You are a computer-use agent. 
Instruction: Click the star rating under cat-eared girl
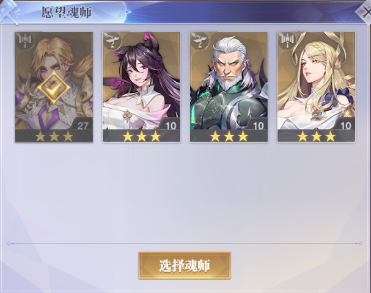click(141, 136)
